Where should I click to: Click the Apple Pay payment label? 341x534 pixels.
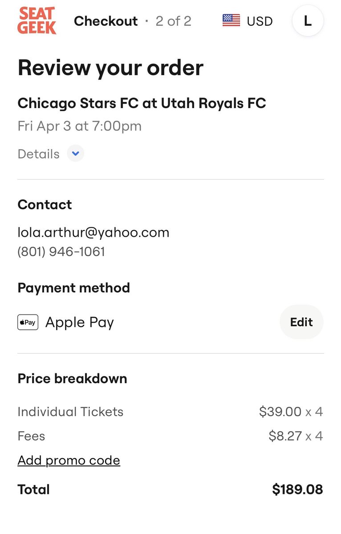tap(80, 322)
